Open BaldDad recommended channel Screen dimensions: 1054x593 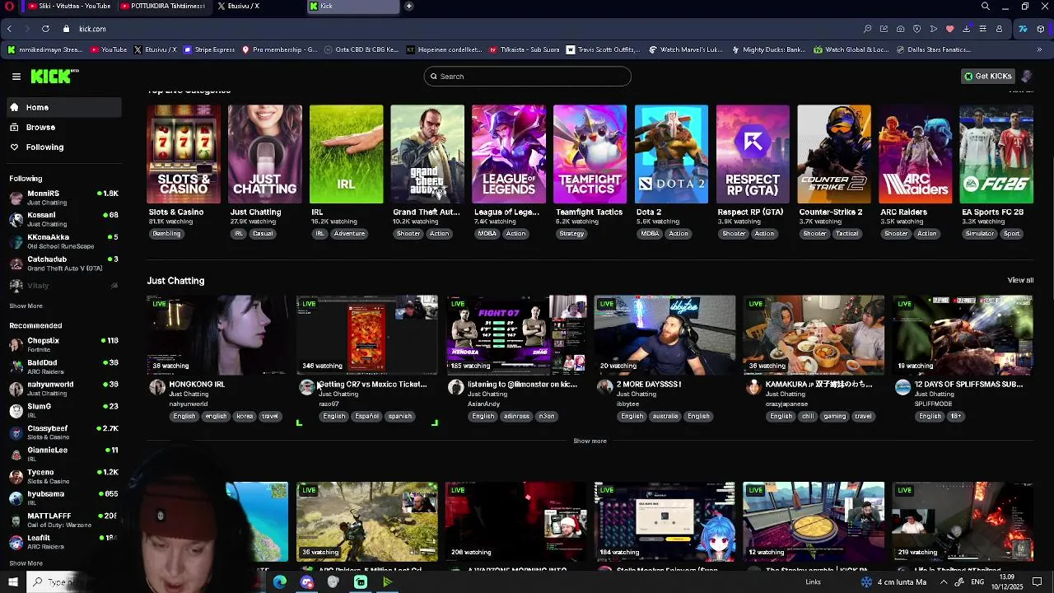[63, 367]
